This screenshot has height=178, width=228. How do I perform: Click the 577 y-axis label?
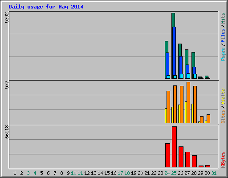[x=7, y=85]
